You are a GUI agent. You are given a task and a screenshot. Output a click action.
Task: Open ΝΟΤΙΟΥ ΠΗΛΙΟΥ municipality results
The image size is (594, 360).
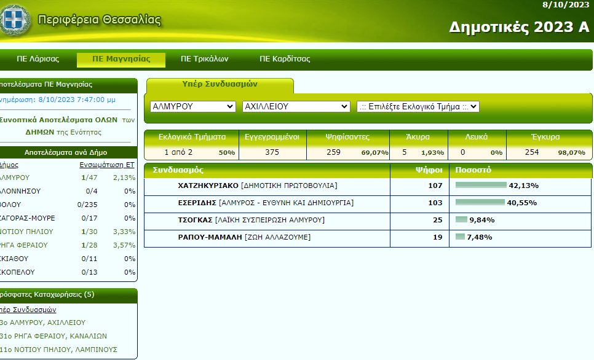[26, 232]
